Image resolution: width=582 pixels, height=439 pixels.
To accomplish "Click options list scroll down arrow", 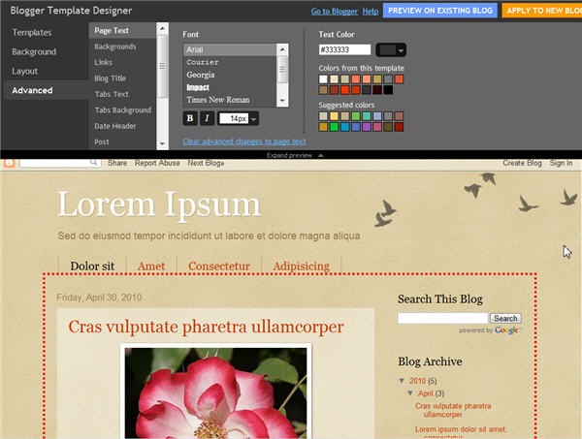I will pos(162,143).
